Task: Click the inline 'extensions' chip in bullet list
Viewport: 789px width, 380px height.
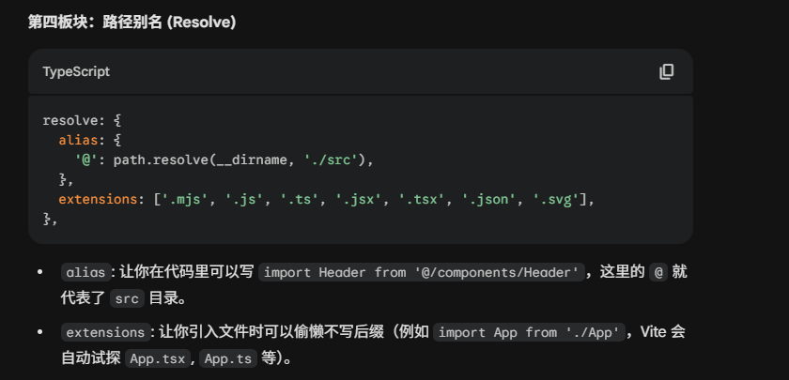Action: 104,333
